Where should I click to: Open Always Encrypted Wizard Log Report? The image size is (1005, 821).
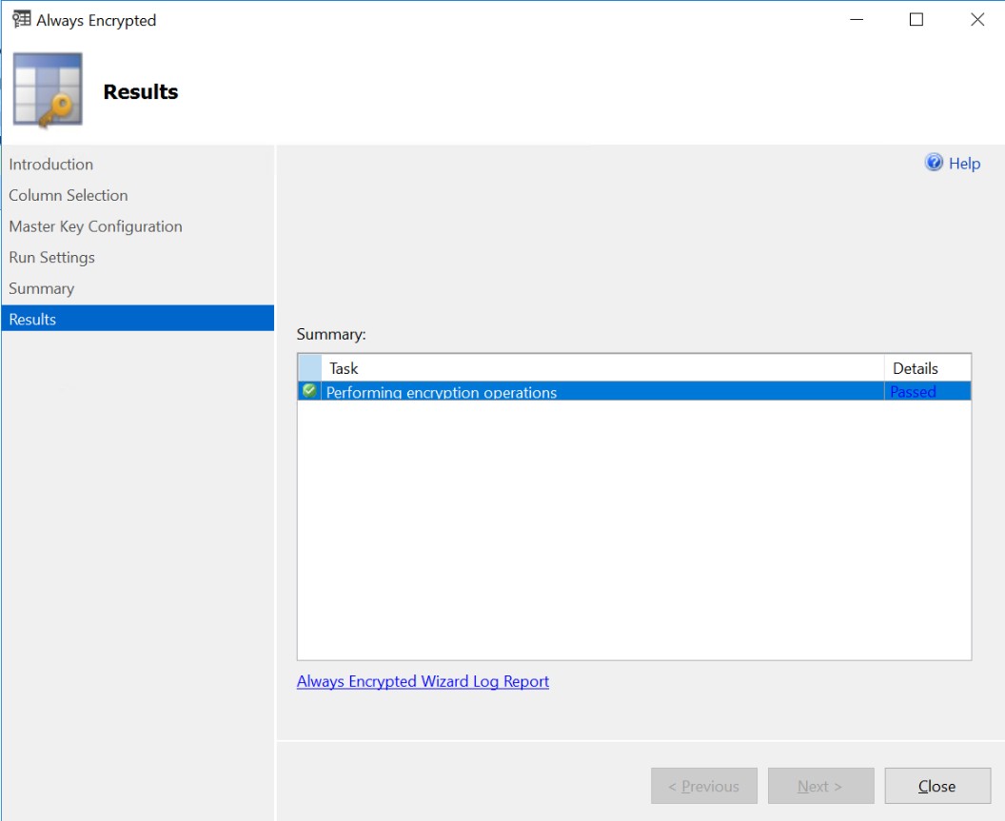click(x=423, y=681)
